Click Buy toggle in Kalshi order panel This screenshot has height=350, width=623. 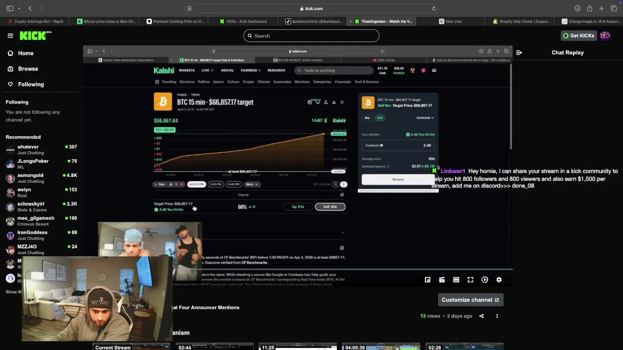tap(367, 118)
